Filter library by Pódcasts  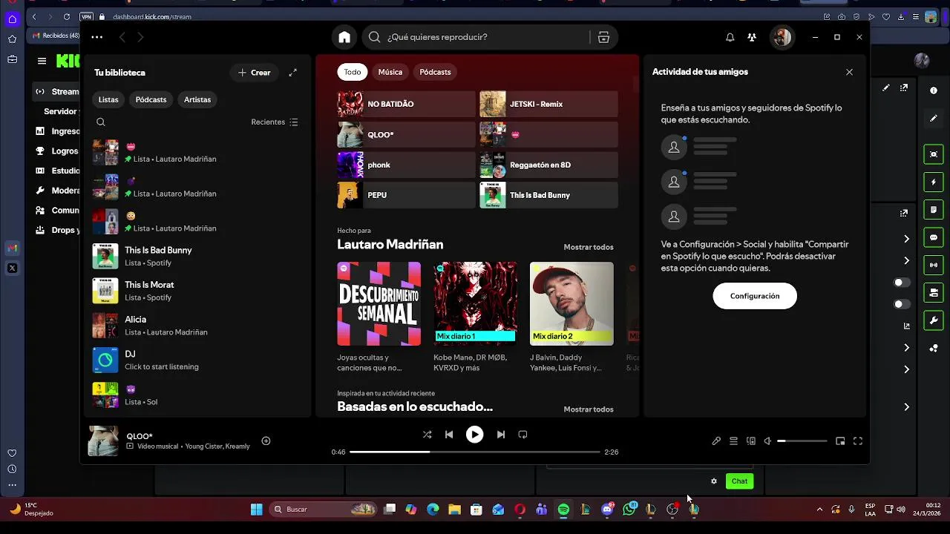pos(151,99)
